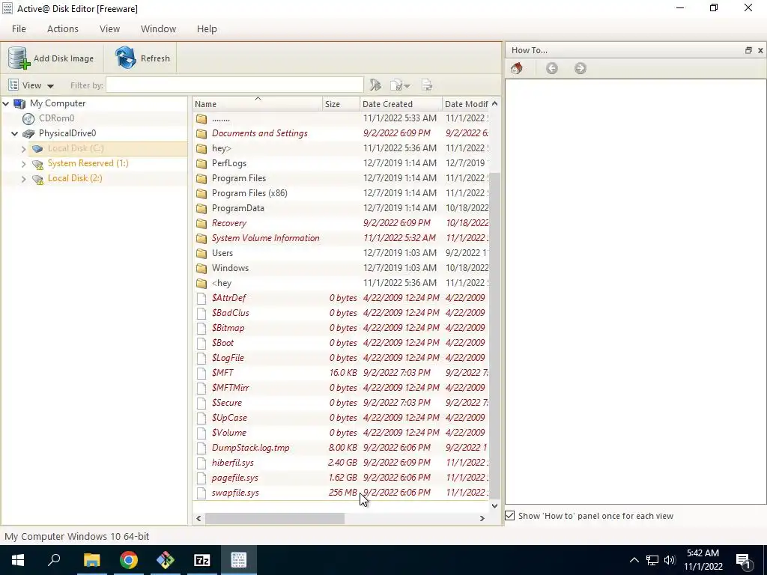
Task: Click the file icon beside hiberfil.sys
Action: click(x=201, y=463)
